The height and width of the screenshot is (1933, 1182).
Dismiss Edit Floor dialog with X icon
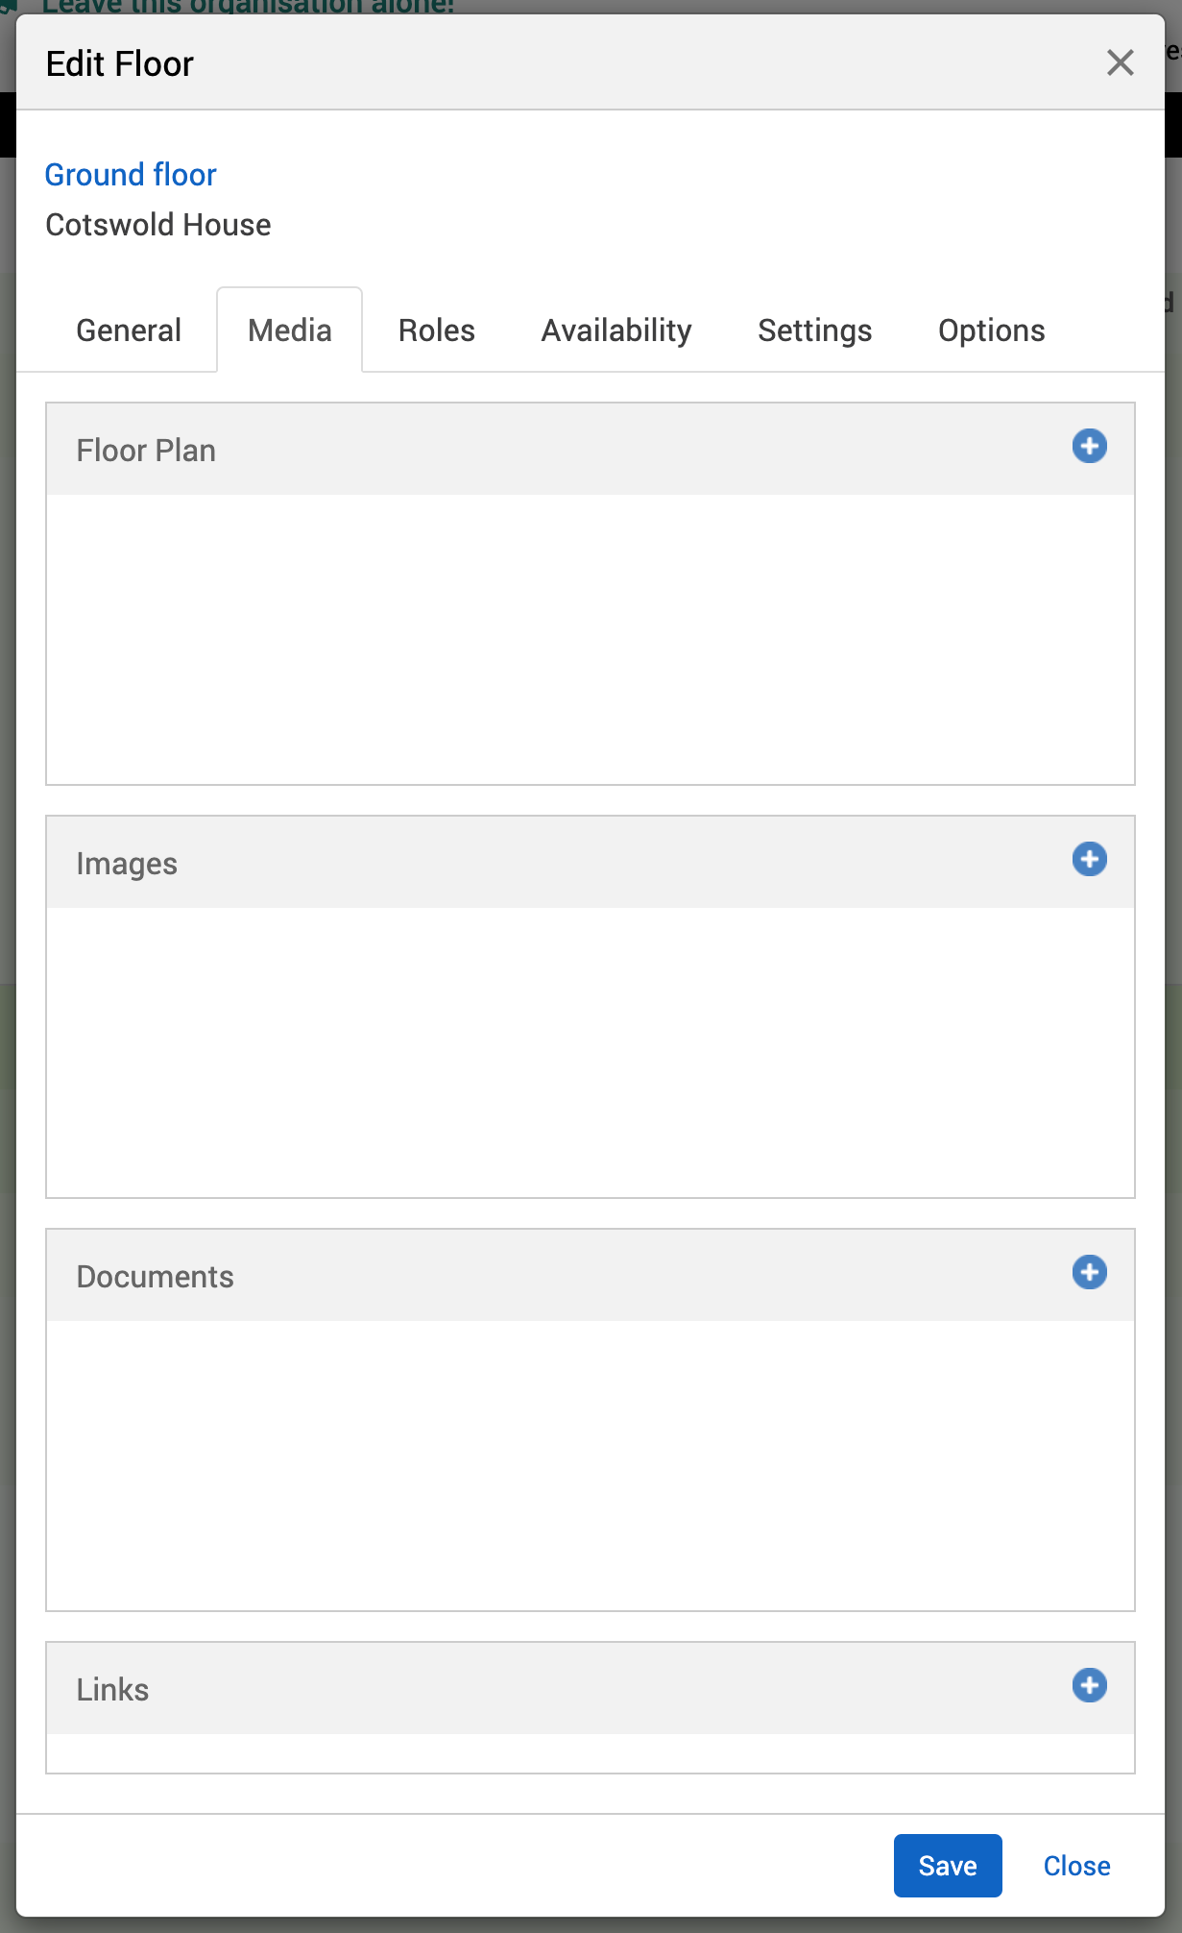pyautogui.click(x=1120, y=63)
